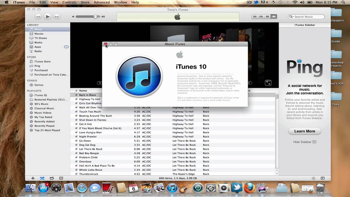The width and height of the screenshot is (350, 197).
Task: Uncheck the Touch Too Much song
Action: pos(76,112)
